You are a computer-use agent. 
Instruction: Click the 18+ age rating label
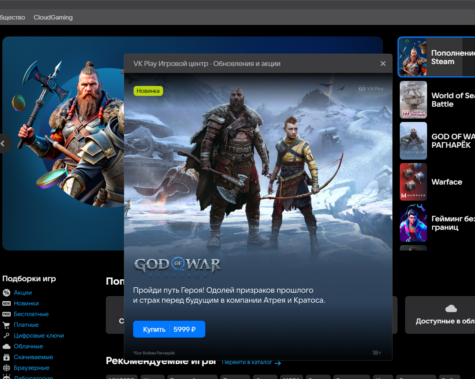[x=377, y=353]
